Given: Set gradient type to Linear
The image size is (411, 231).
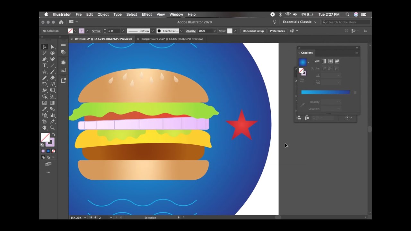Looking at the screenshot, I should point(324,61).
